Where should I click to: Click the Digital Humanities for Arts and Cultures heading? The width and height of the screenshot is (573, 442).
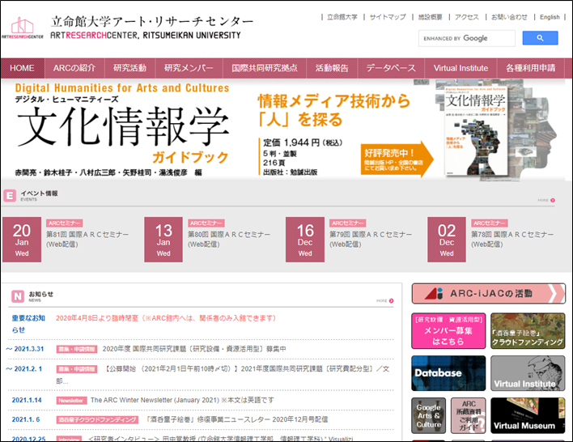point(122,87)
